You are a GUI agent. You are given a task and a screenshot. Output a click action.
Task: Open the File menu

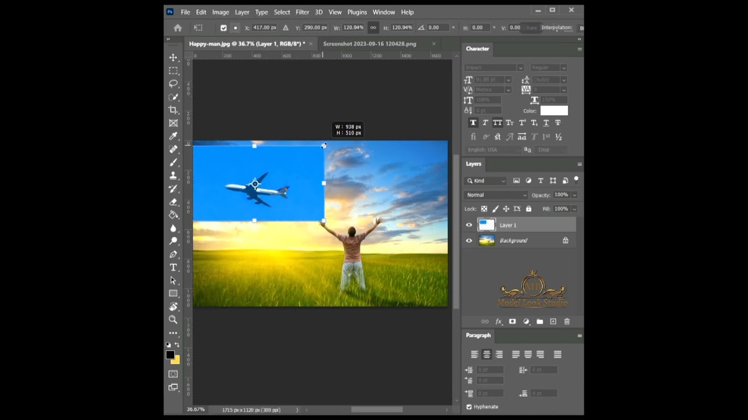coord(185,12)
